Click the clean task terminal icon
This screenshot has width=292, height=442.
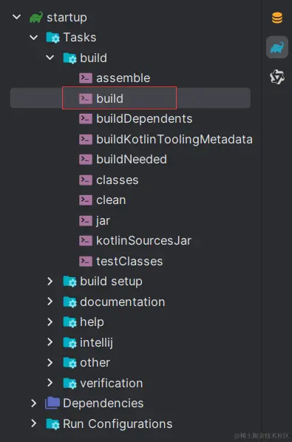(x=86, y=200)
